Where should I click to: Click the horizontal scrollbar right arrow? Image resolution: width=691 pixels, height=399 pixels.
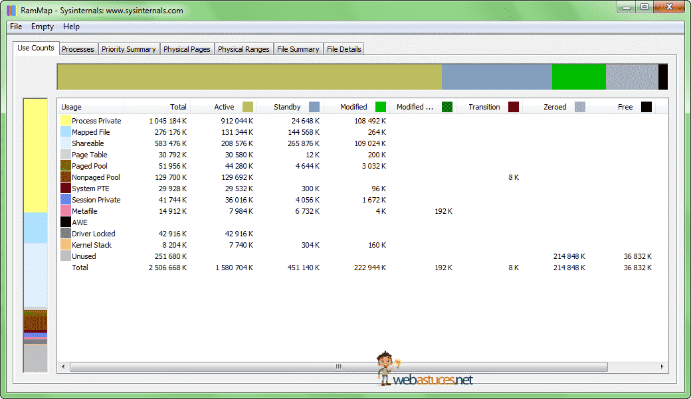point(662,366)
